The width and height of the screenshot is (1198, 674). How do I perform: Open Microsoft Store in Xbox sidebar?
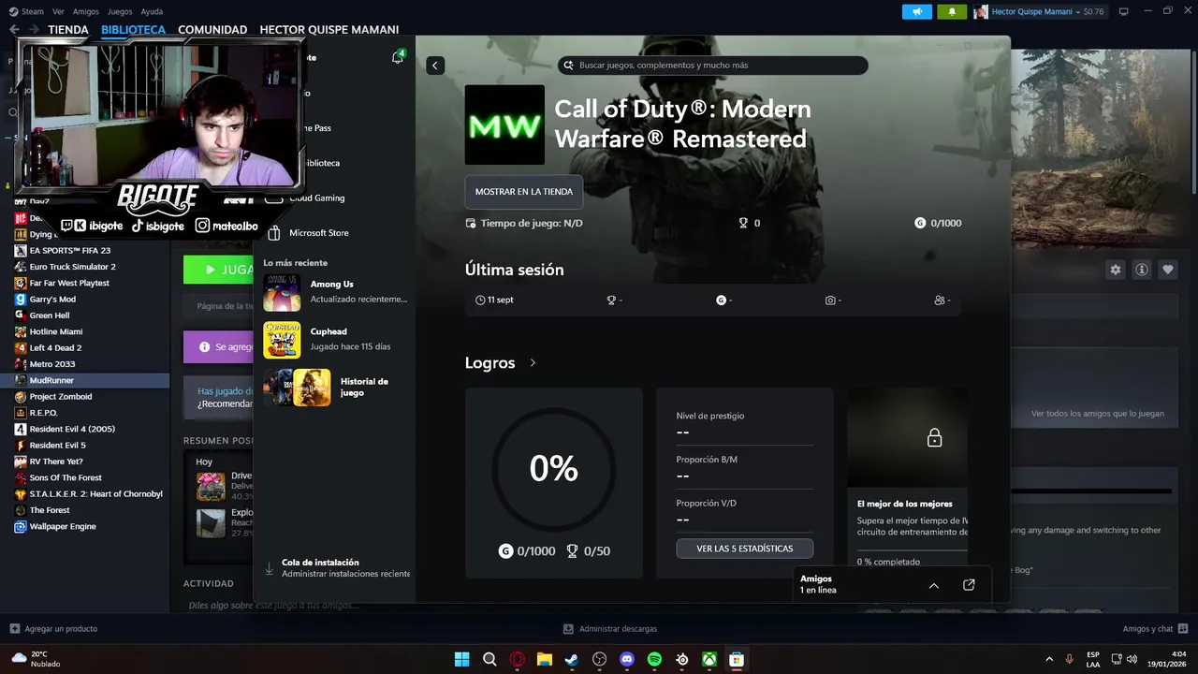318,233
